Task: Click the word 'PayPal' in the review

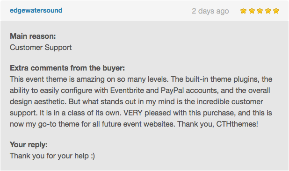Action: (x=173, y=91)
